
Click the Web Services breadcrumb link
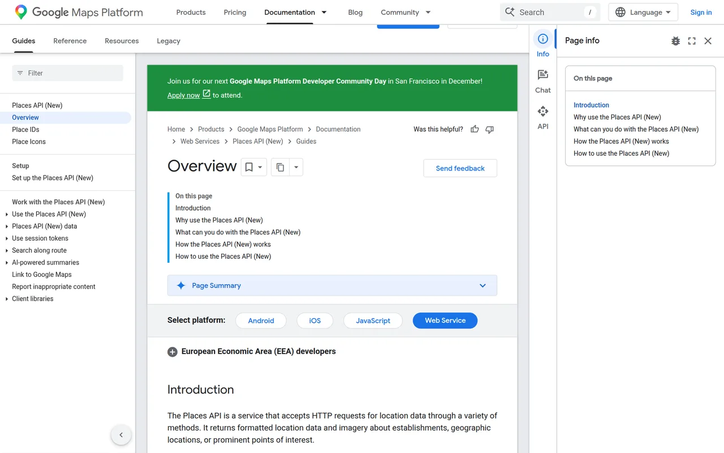[x=200, y=142]
